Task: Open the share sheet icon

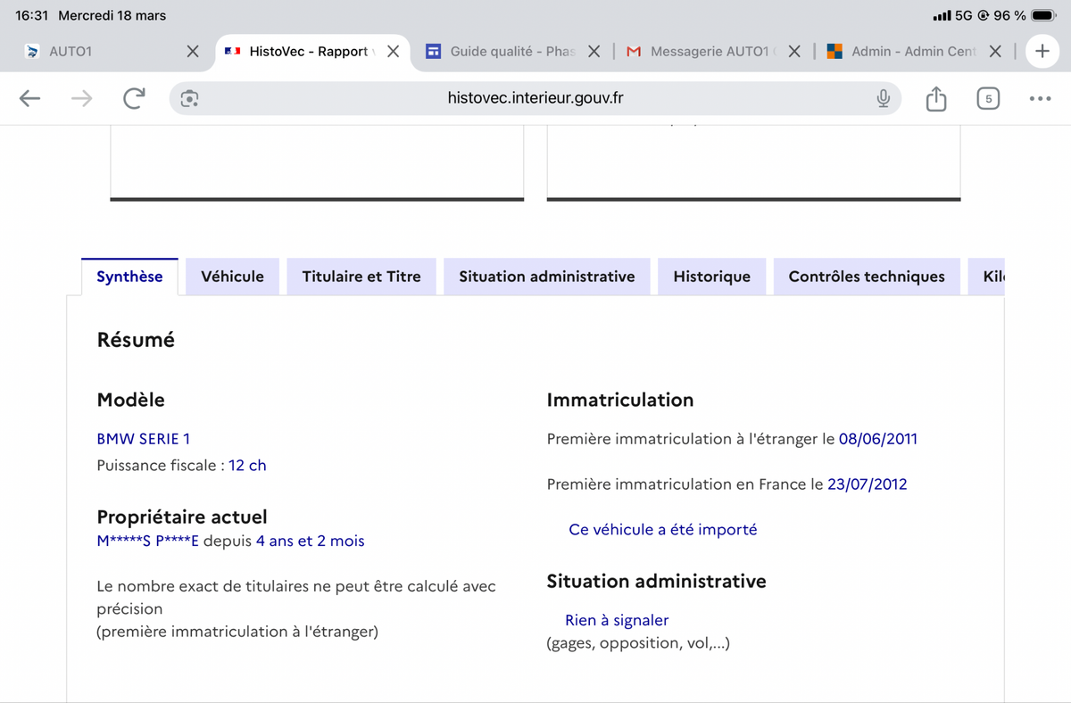Action: (x=935, y=98)
